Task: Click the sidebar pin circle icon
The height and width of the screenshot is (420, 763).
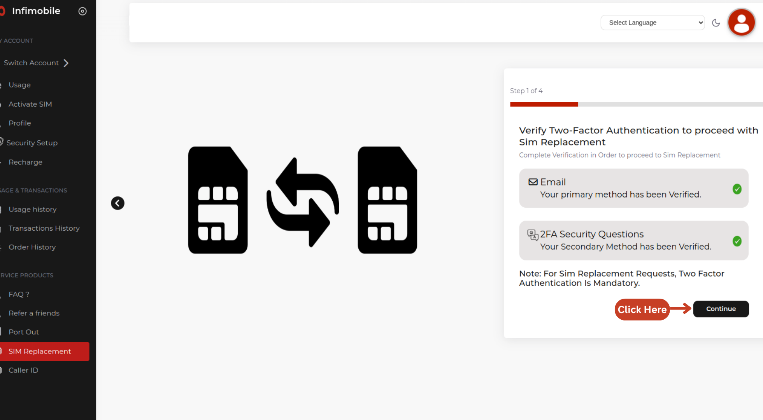Action: pyautogui.click(x=82, y=11)
